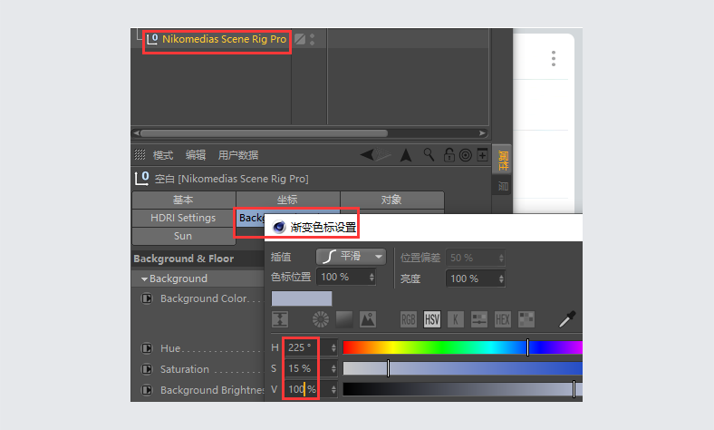This screenshot has height=430, width=714.
Task: Click the stepper arrows of 亮度 field
Action: pos(501,279)
